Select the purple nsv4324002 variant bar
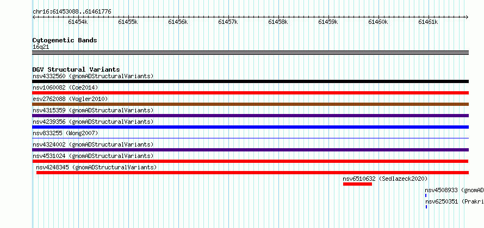This screenshot has width=484, height=228. [x=250, y=150]
